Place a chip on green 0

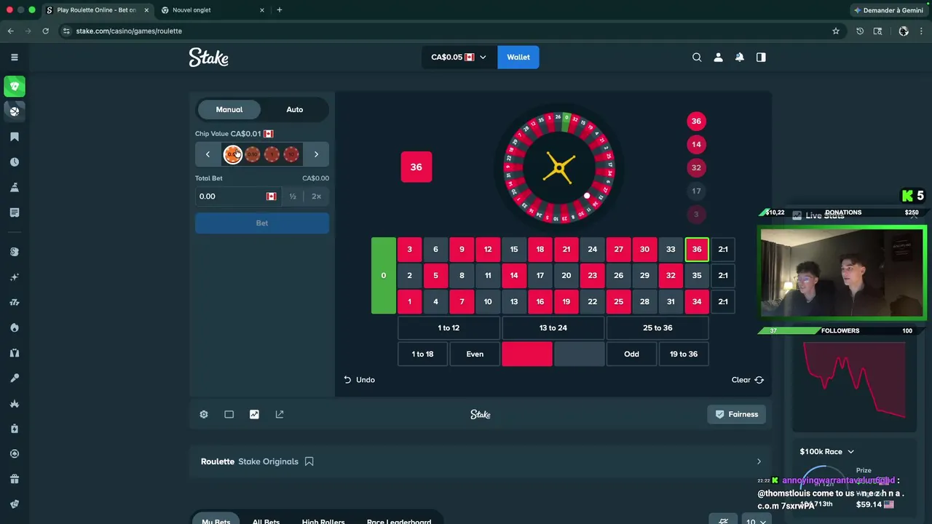384,276
